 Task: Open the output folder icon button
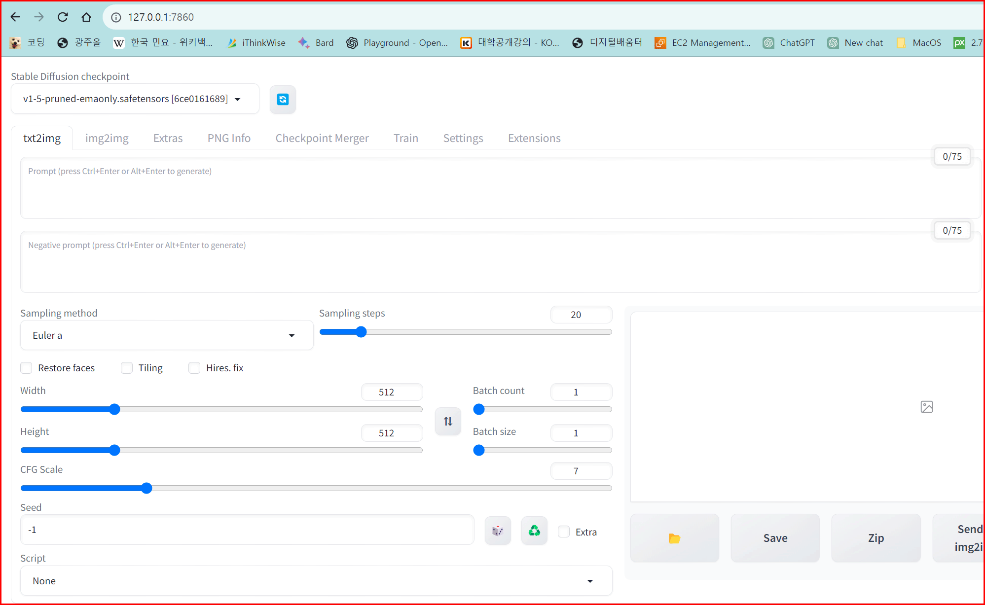(x=674, y=538)
